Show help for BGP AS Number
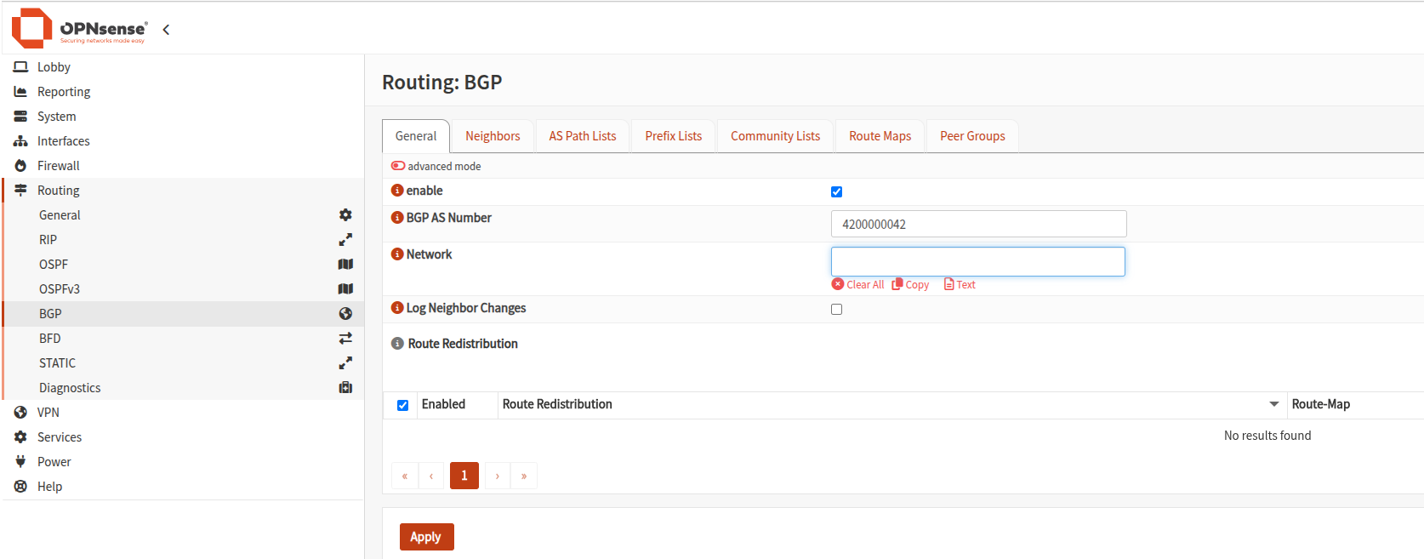This screenshot has width=1424, height=559. [x=397, y=218]
